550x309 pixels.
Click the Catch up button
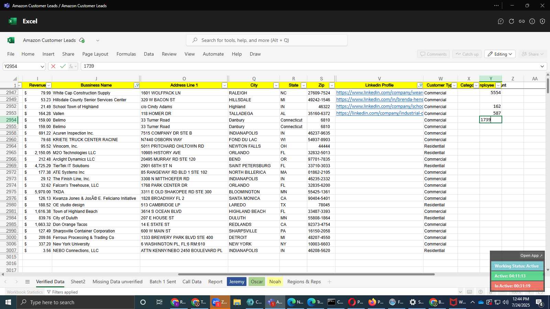click(467, 54)
